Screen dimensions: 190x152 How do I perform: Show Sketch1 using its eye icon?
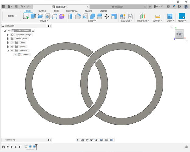click(15, 55)
